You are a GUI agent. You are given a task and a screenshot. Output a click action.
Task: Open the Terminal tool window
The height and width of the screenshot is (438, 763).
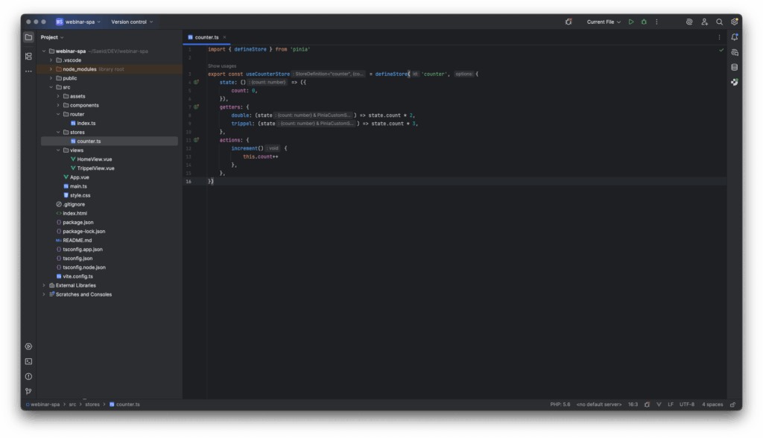pyautogui.click(x=28, y=361)
